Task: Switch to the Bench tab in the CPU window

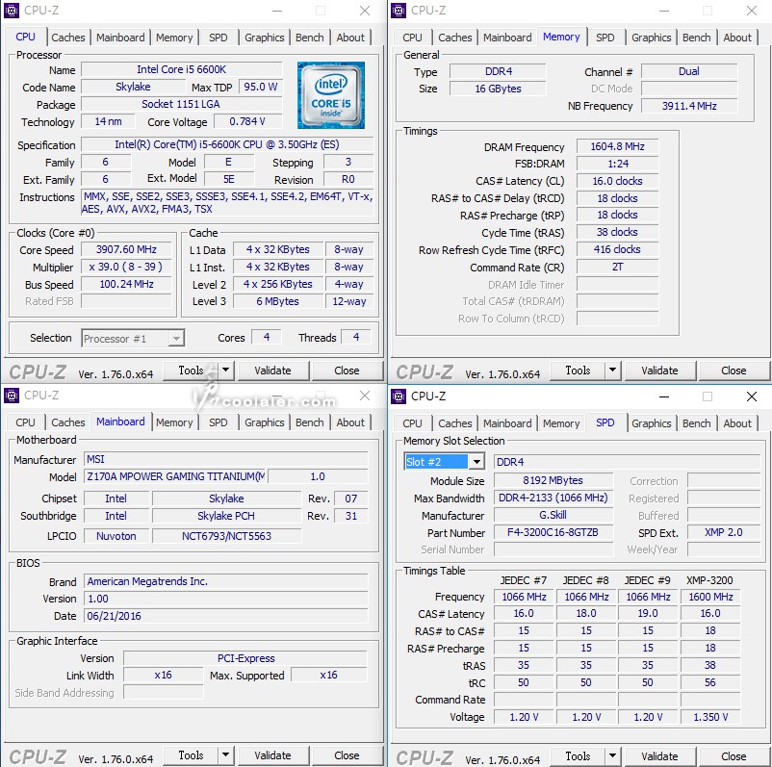Action: [x=309, y=38]
